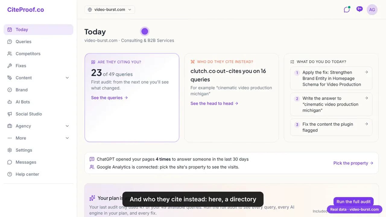Click the "Pick the property" link

click(353, 163)
